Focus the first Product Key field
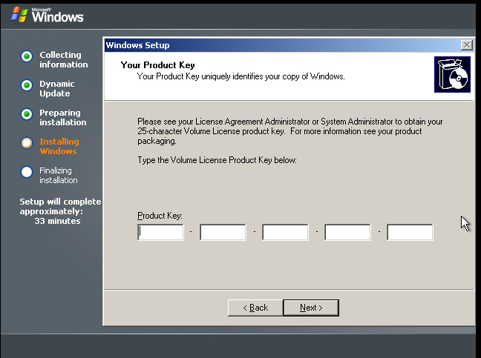481x358 pixels. point(160,233)
